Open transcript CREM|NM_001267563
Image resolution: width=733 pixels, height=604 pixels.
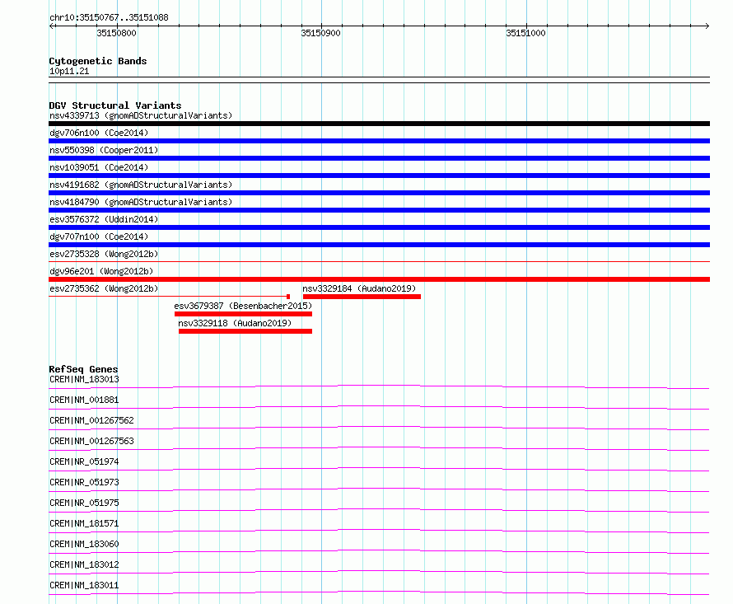click(91, 441)
